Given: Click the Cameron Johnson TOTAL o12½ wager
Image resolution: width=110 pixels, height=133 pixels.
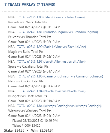Looking at the screenshot, I should pyautogui.click(x=60, y=76).
